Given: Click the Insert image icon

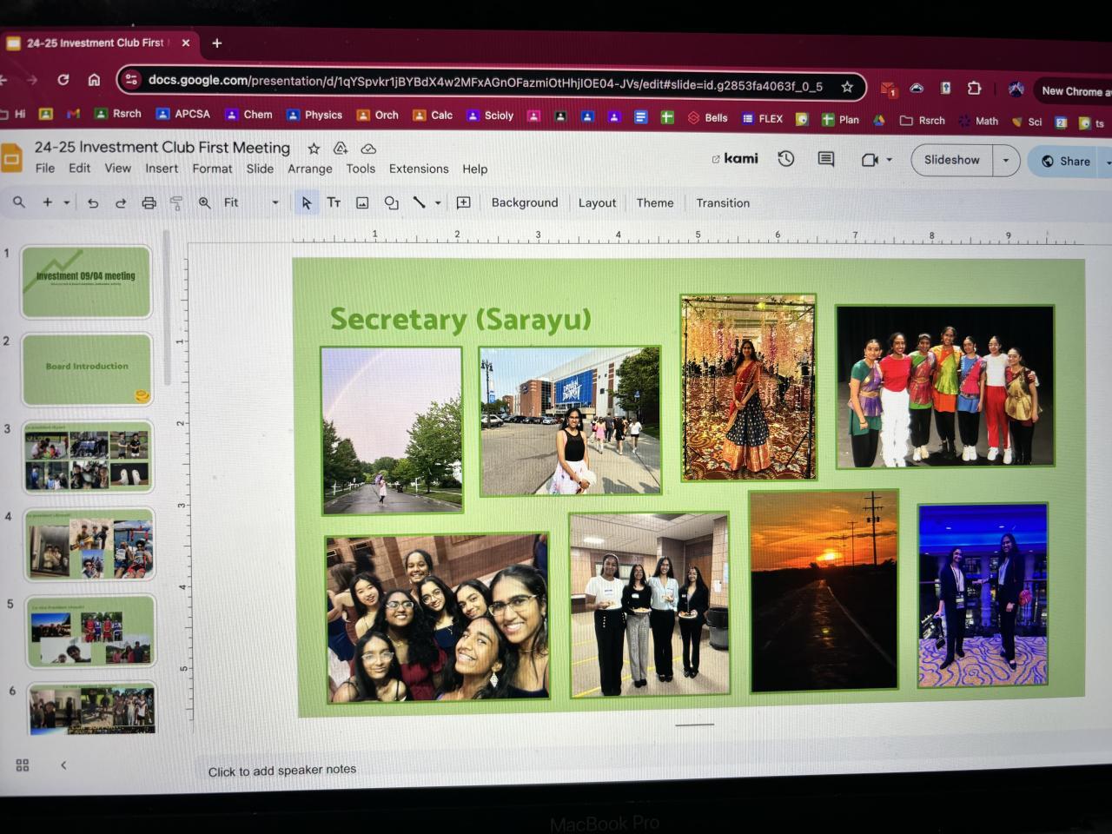Looking at the screenshot, I should coord(362,202).
